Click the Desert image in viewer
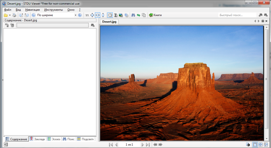This screenshot has height=148, width=271. pos(182,83)
